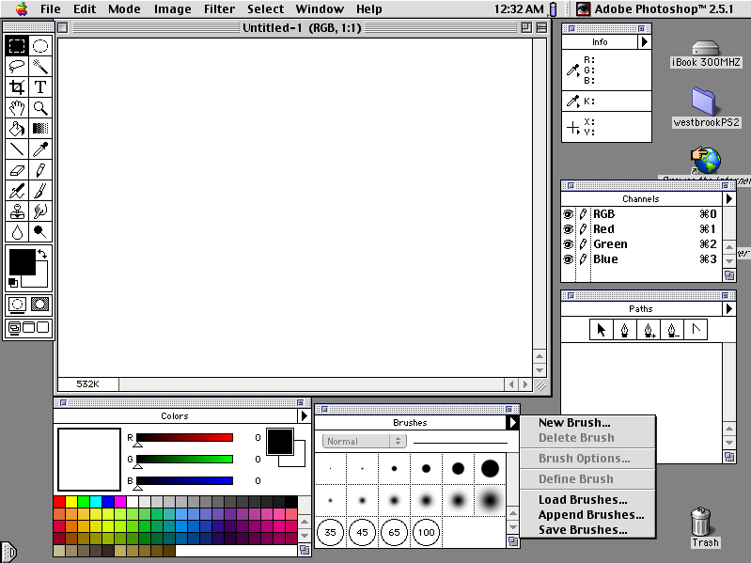Select the Eyedropper tool in toolbox

40,149
